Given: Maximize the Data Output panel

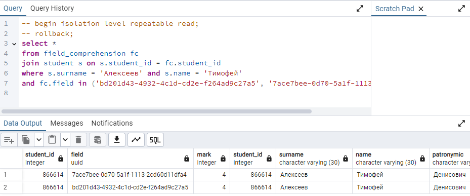Looking at the screenshot, I should tap(462, 123).
